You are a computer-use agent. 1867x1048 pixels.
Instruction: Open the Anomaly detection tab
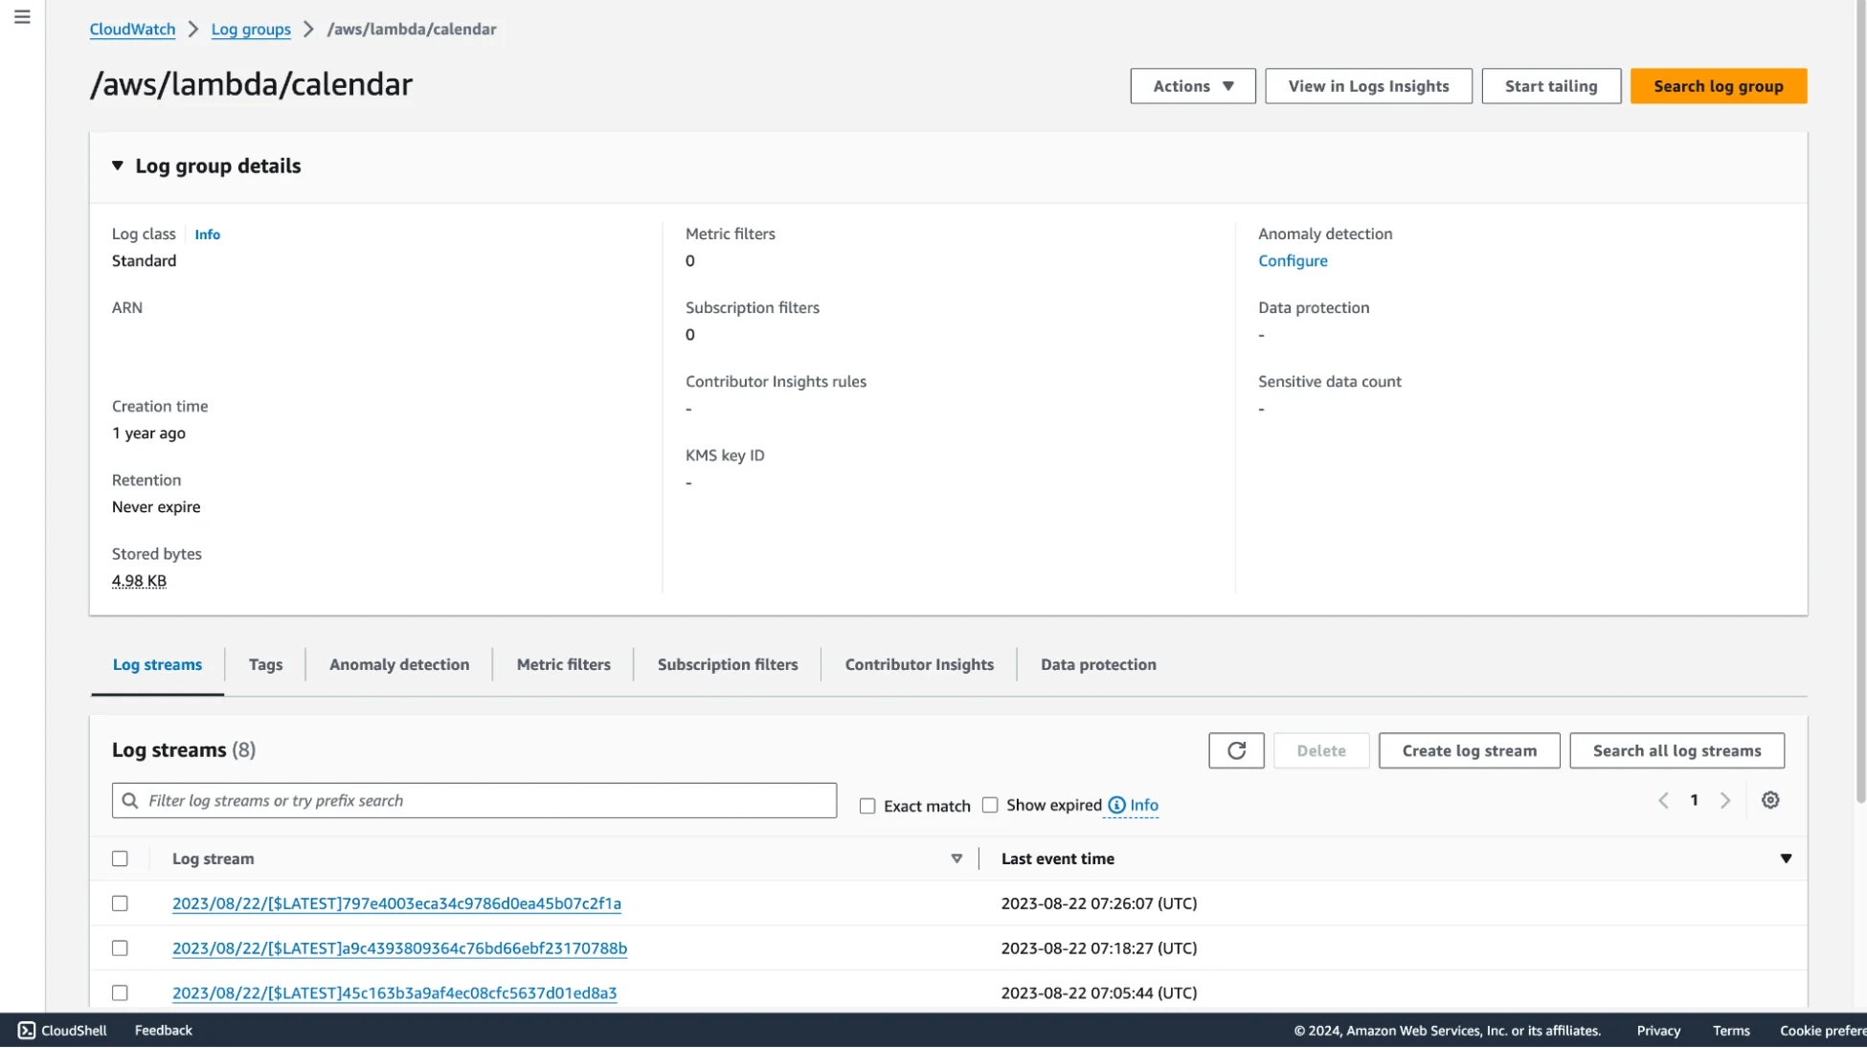click(x=399, y=664)
